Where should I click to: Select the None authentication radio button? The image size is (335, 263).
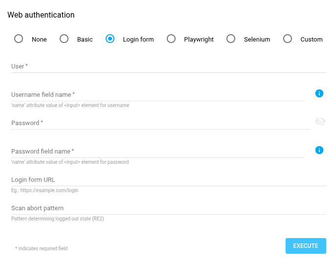coord(19,39)
